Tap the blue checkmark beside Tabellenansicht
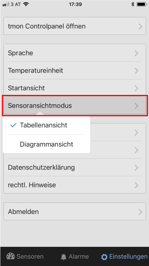The width and height of the screenshot is (149, 266). pyautogui.click(x=14, y=125)
